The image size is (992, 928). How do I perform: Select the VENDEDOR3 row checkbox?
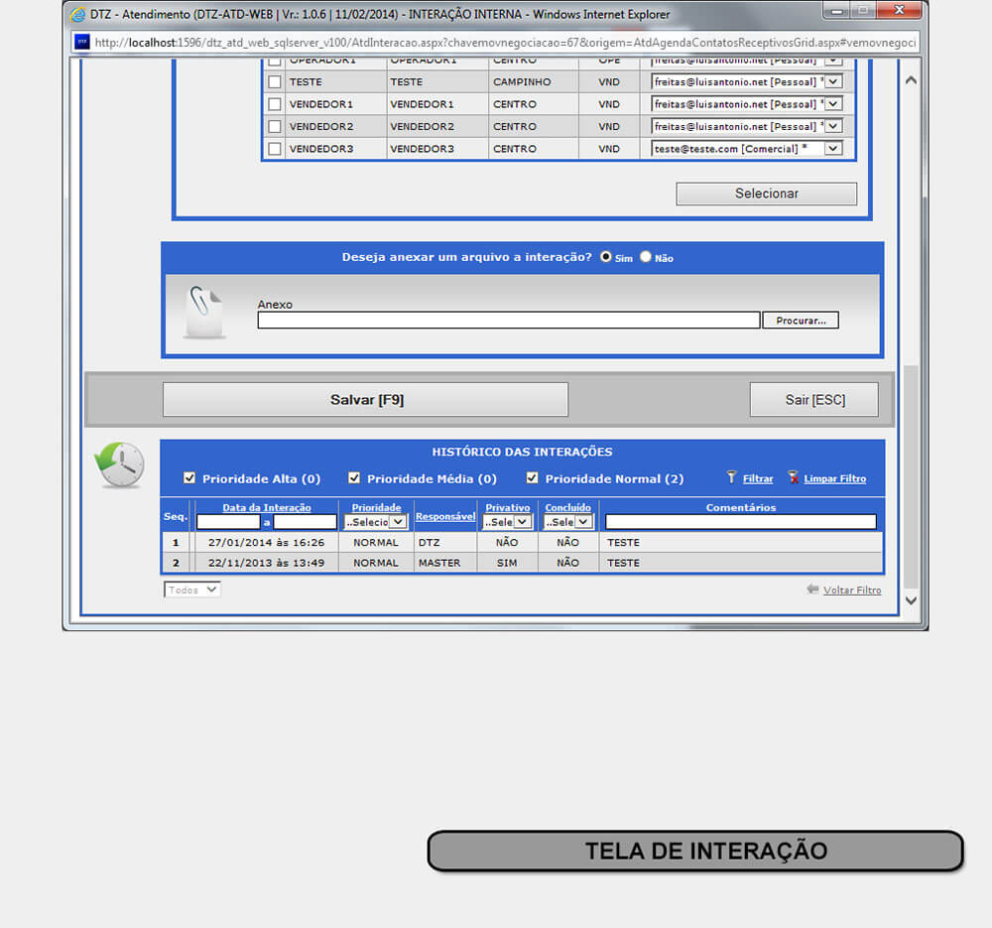(x=275, y=149)
